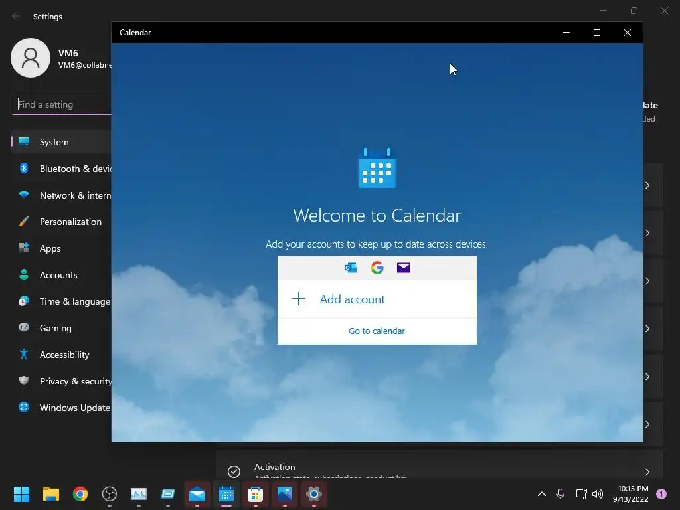Expand the Activation row chevron in Settings
680x510 pixels.
(647, 472)
